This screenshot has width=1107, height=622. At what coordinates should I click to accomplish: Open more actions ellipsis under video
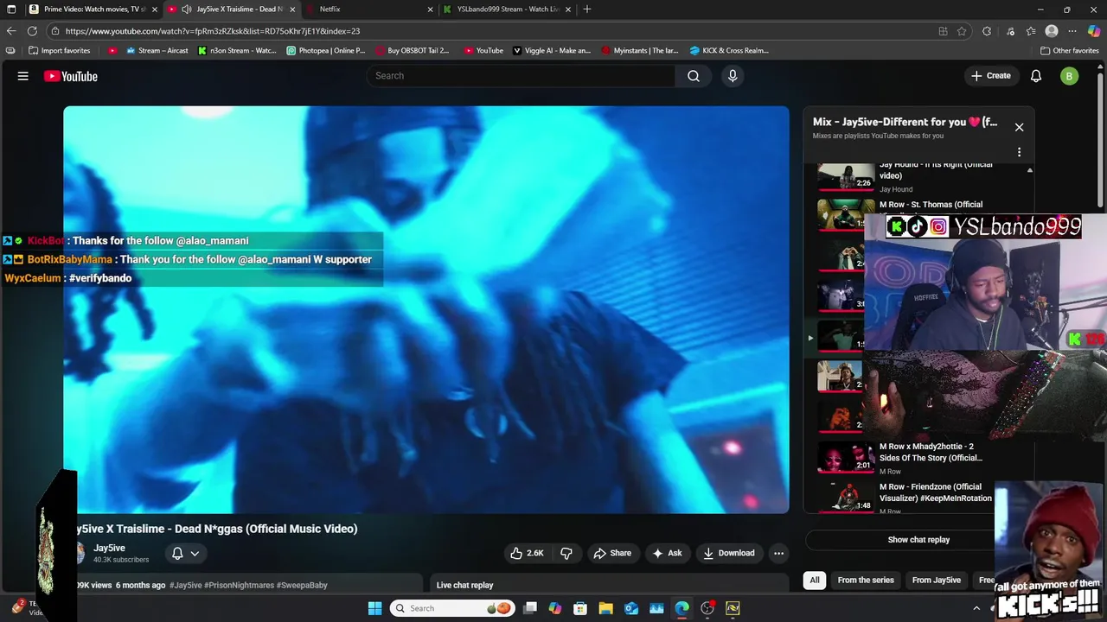coord(778,553)
